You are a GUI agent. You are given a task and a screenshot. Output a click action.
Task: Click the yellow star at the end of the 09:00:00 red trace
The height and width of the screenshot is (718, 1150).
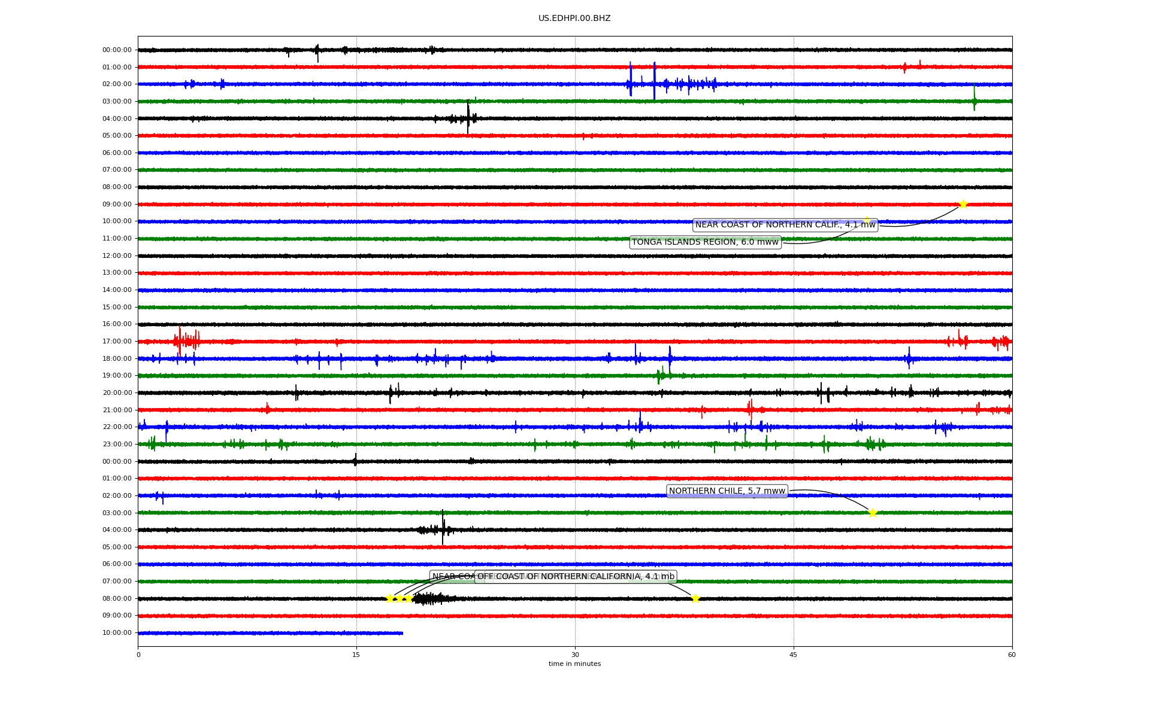[963, 204]
